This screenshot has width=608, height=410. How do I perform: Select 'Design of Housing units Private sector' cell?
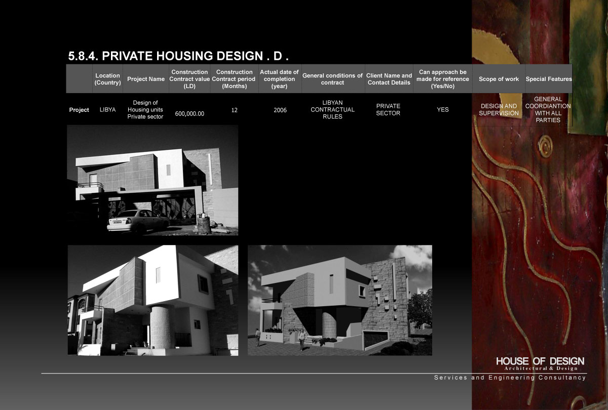pyautogui.click(x=145, y=110)
